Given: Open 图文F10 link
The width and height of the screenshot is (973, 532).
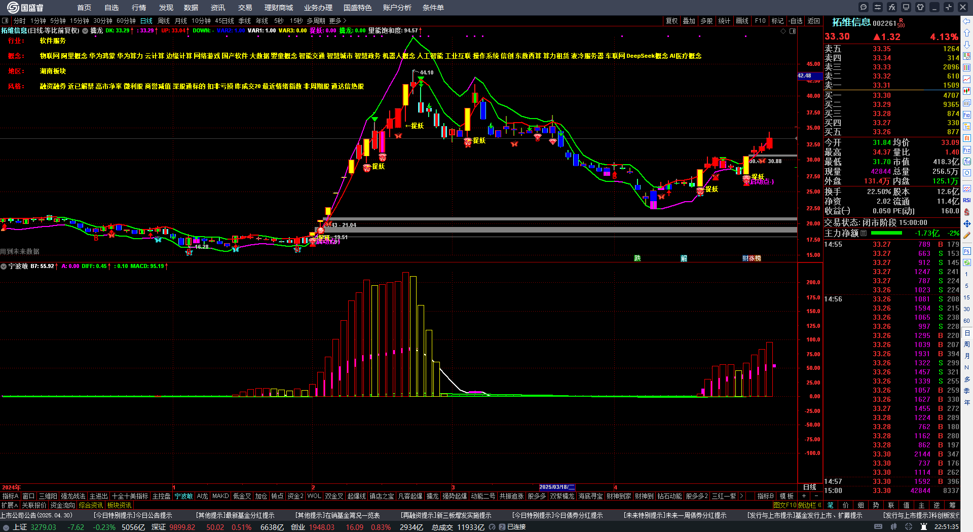Looking at the screenshot, I should [784, 505].
